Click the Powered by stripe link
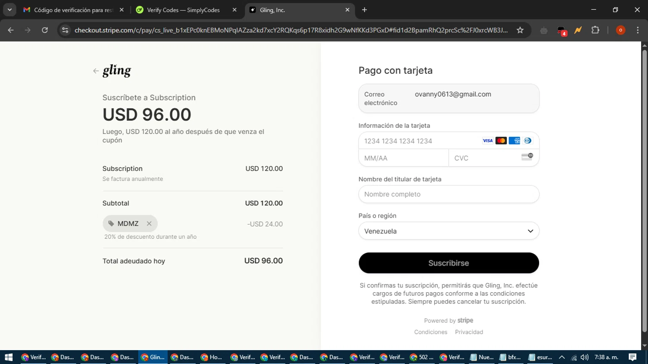Image resolution: width=648 pixels, height=364 pixels. coord(448,320)
